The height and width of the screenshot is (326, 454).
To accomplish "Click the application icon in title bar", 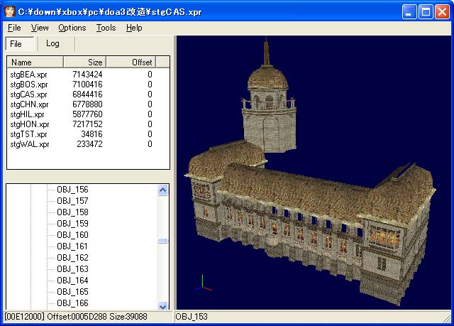I will [10, 11].
